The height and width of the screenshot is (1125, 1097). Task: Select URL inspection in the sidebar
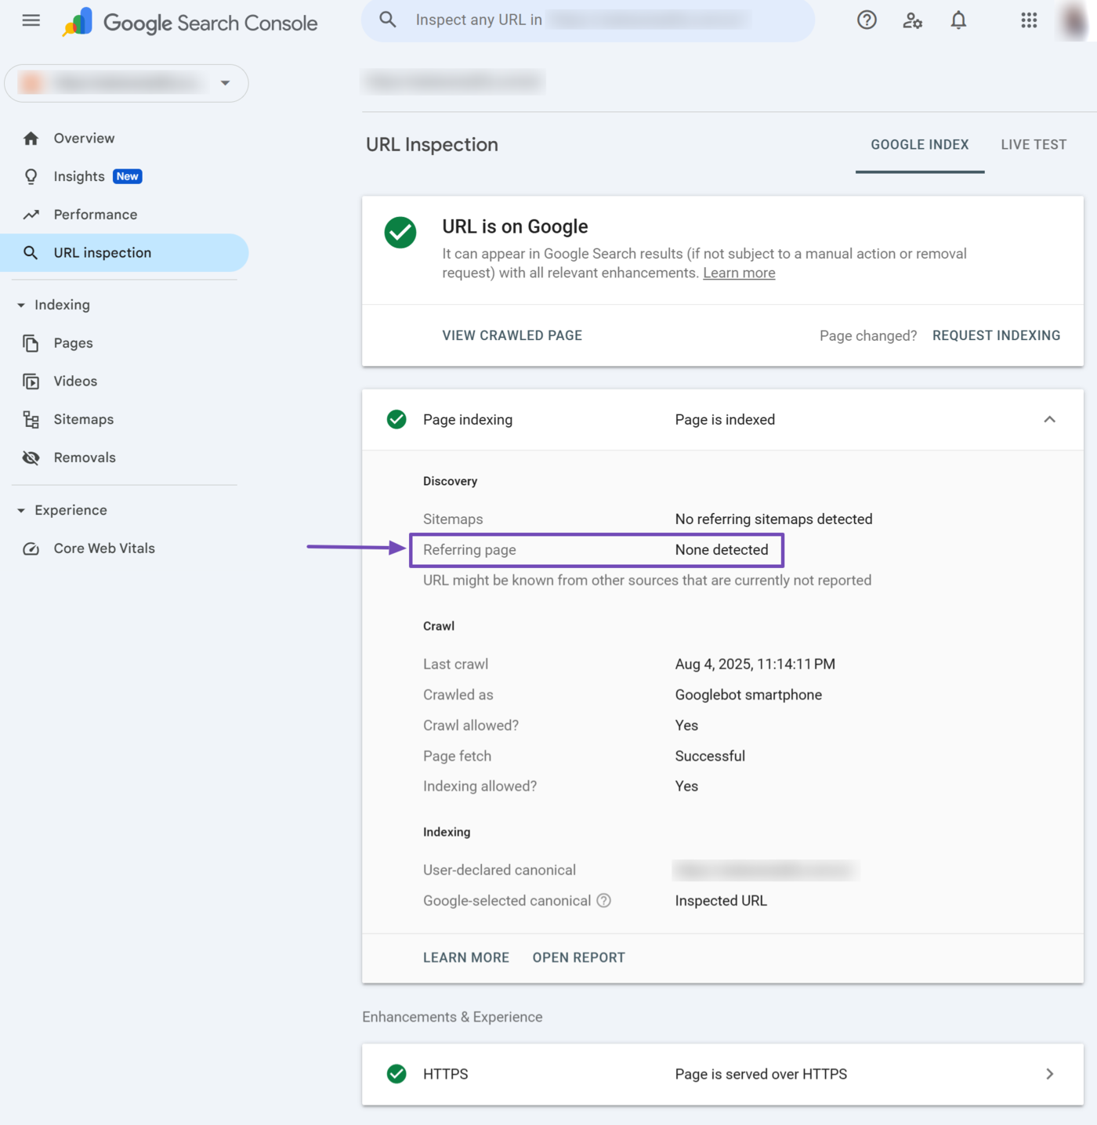coord(125,253)
